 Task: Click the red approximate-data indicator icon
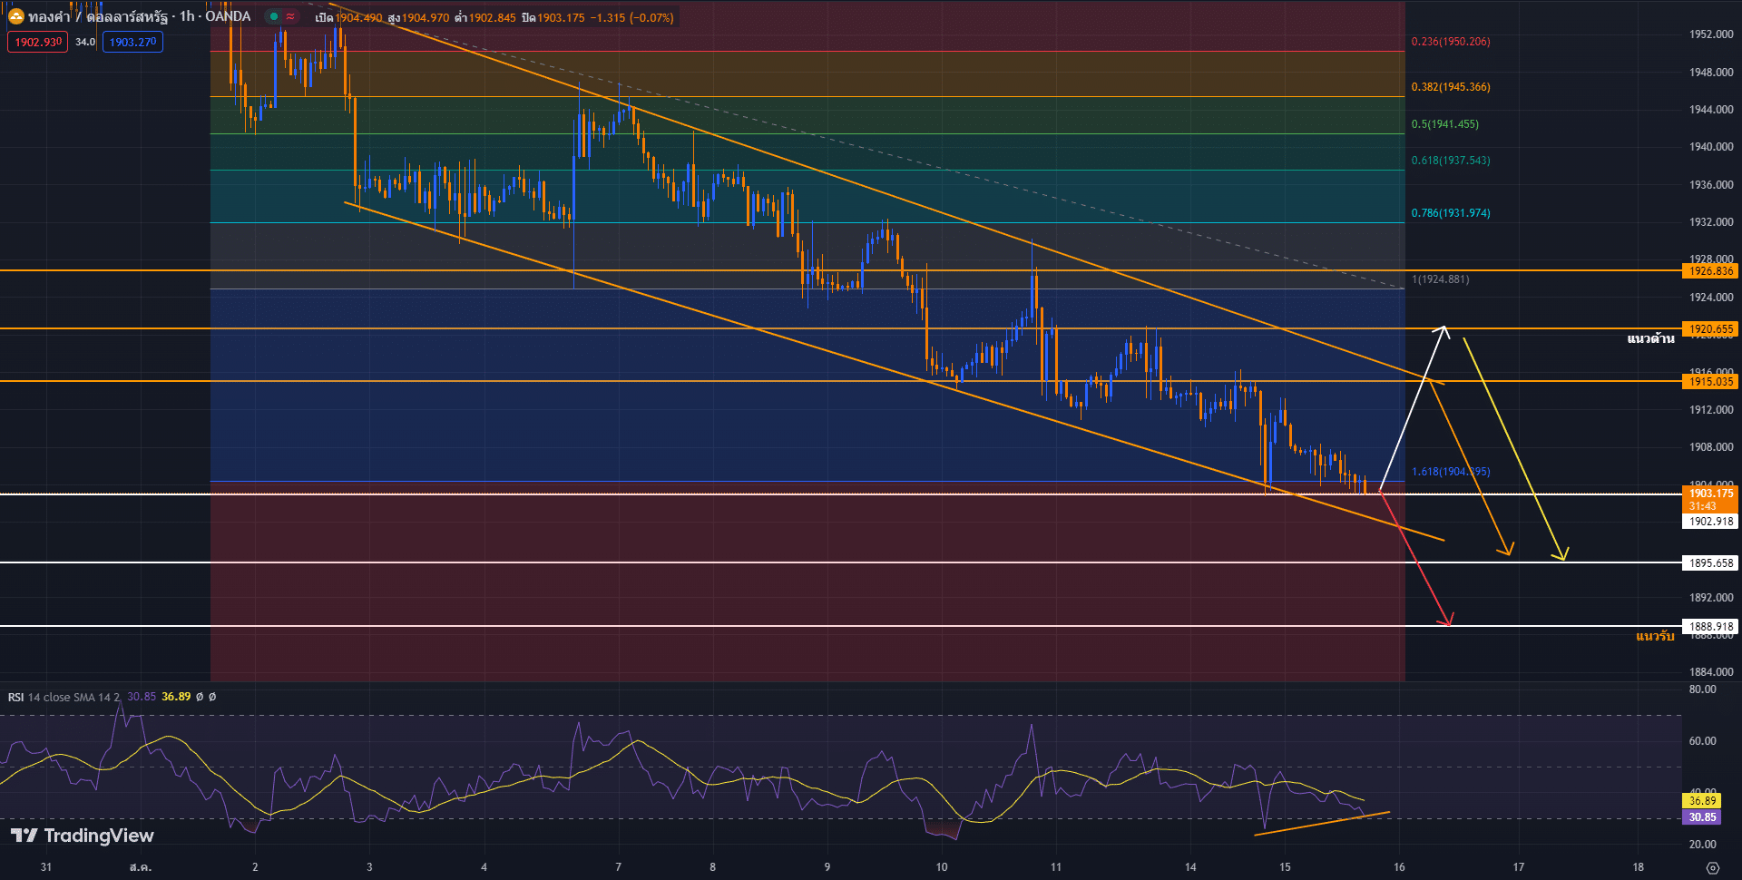(x=290, y=16)
